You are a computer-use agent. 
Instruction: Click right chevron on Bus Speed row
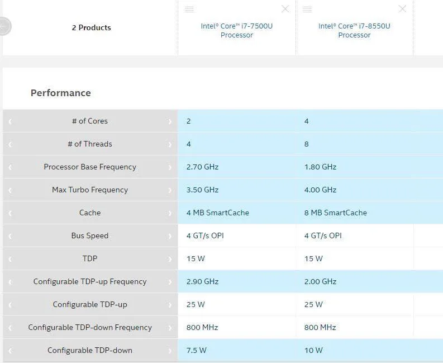point(170,236)
